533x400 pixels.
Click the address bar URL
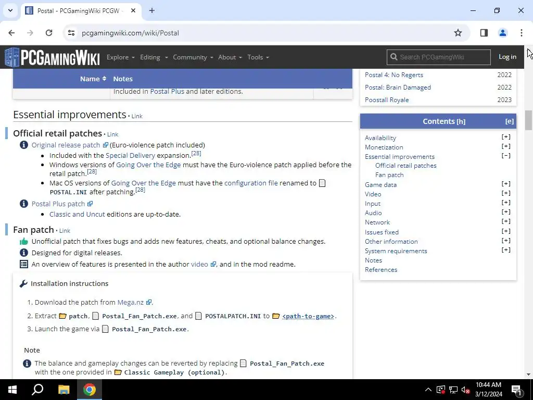[130, 33]
